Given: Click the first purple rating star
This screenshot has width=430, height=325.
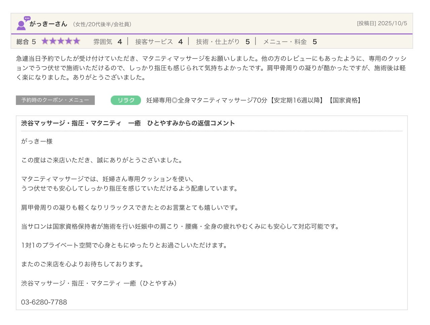Looking at the screenshot, I should click(x=45, y=41).
